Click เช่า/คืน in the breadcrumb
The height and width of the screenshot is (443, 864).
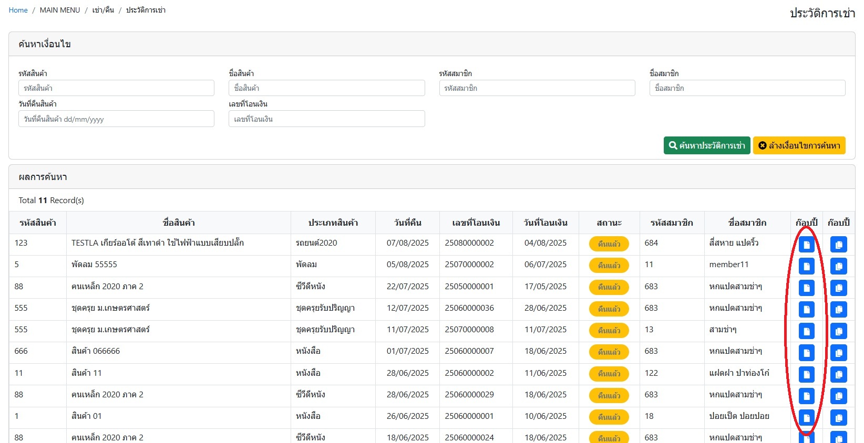pos(103,10)
